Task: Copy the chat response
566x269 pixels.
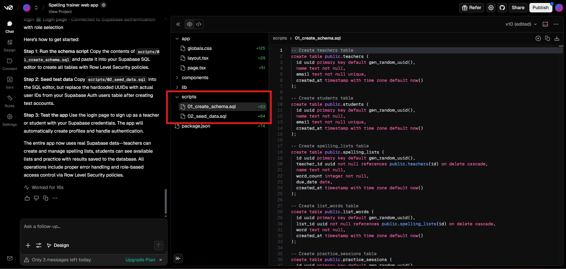Action: (46, 198)
